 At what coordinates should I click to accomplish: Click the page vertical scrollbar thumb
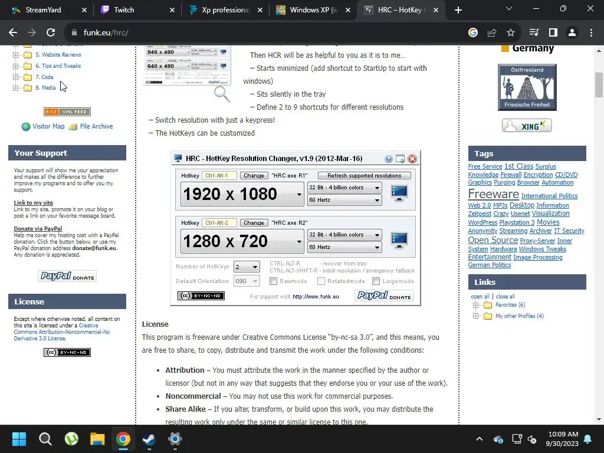pos(599,85)
